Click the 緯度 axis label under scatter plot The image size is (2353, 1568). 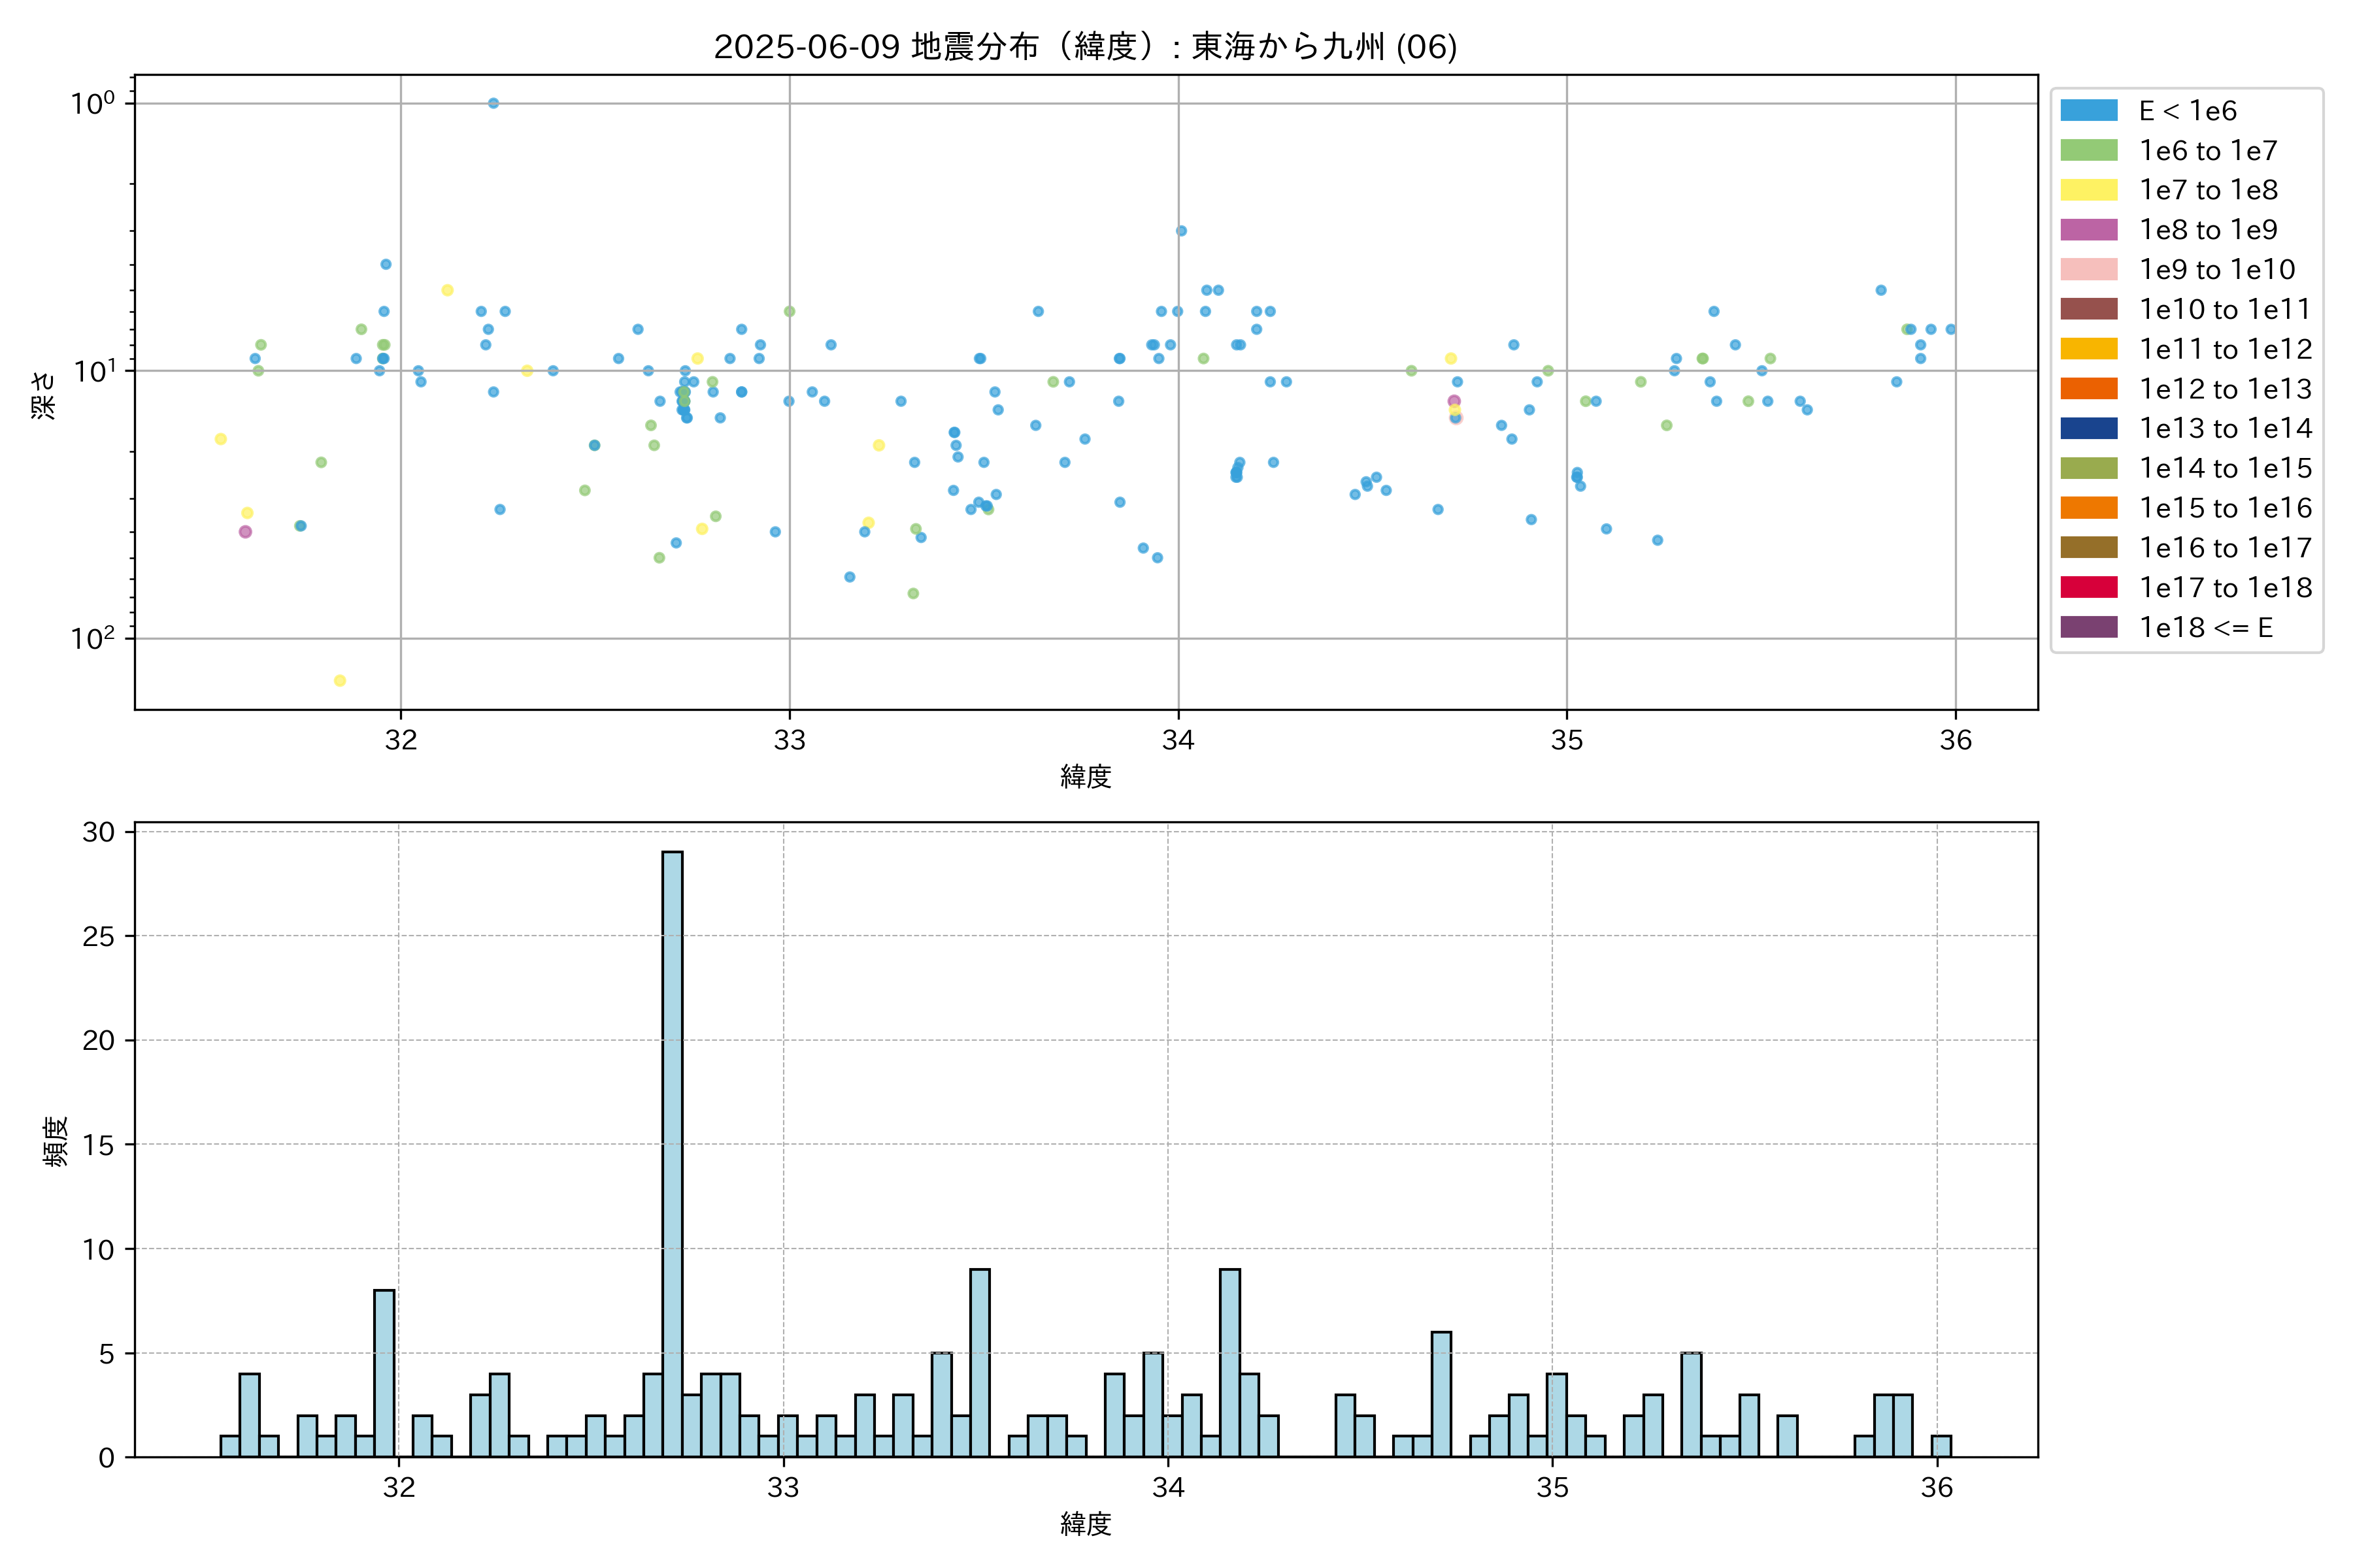[1086, 776]
